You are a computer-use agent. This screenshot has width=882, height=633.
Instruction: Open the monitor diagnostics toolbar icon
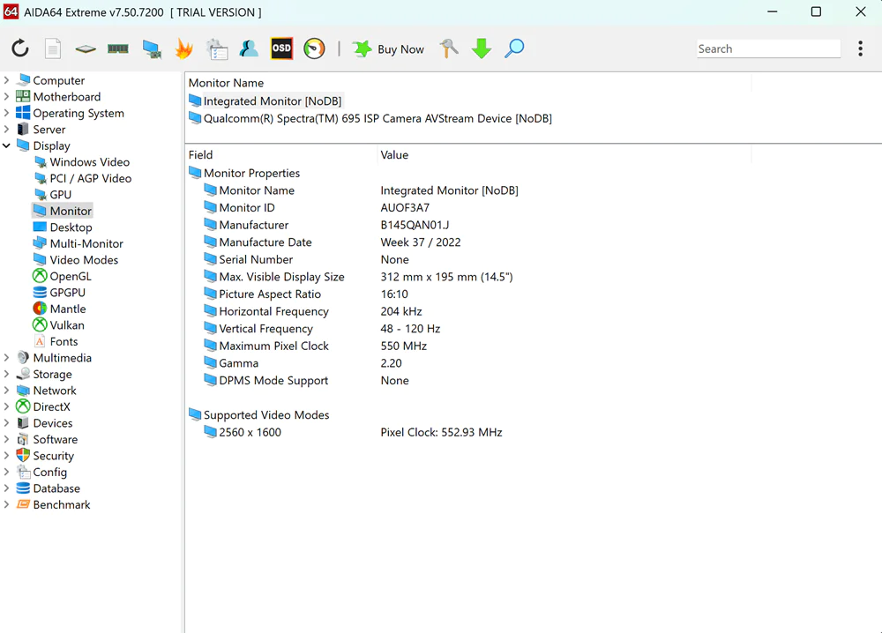[x=152, y=48]
